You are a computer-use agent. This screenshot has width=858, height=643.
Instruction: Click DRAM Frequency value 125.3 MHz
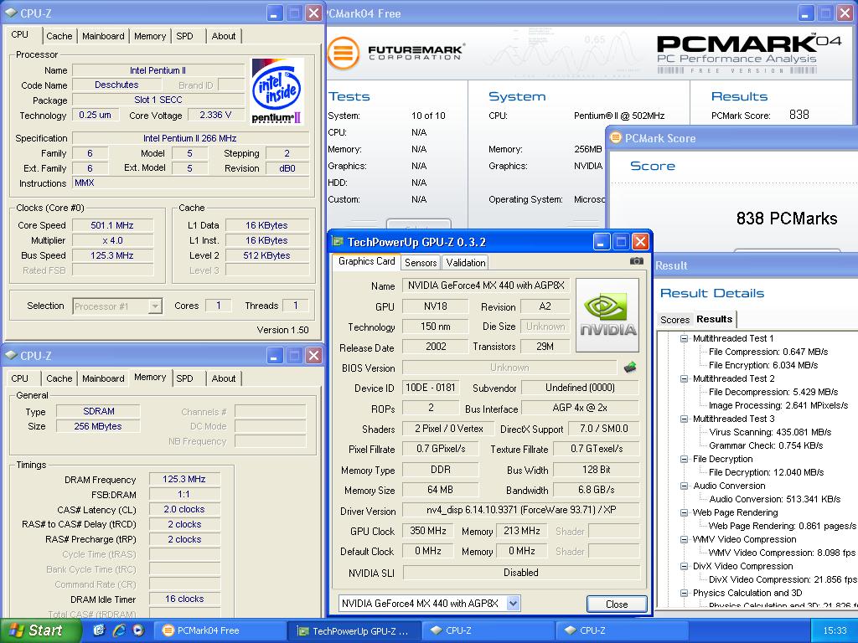(x=184, y=479)
